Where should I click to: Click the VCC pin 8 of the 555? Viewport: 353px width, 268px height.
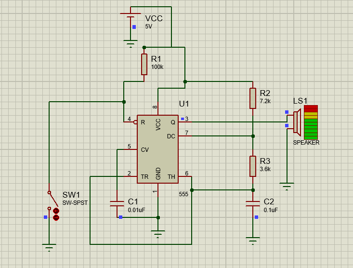pyautogui.click(x=158, y=109)
